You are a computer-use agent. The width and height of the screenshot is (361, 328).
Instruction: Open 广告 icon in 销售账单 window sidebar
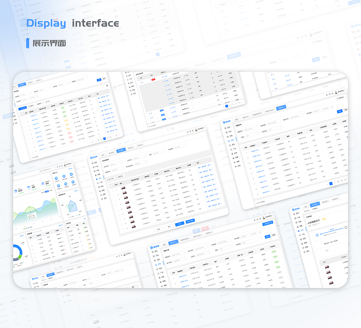(231, 150)
